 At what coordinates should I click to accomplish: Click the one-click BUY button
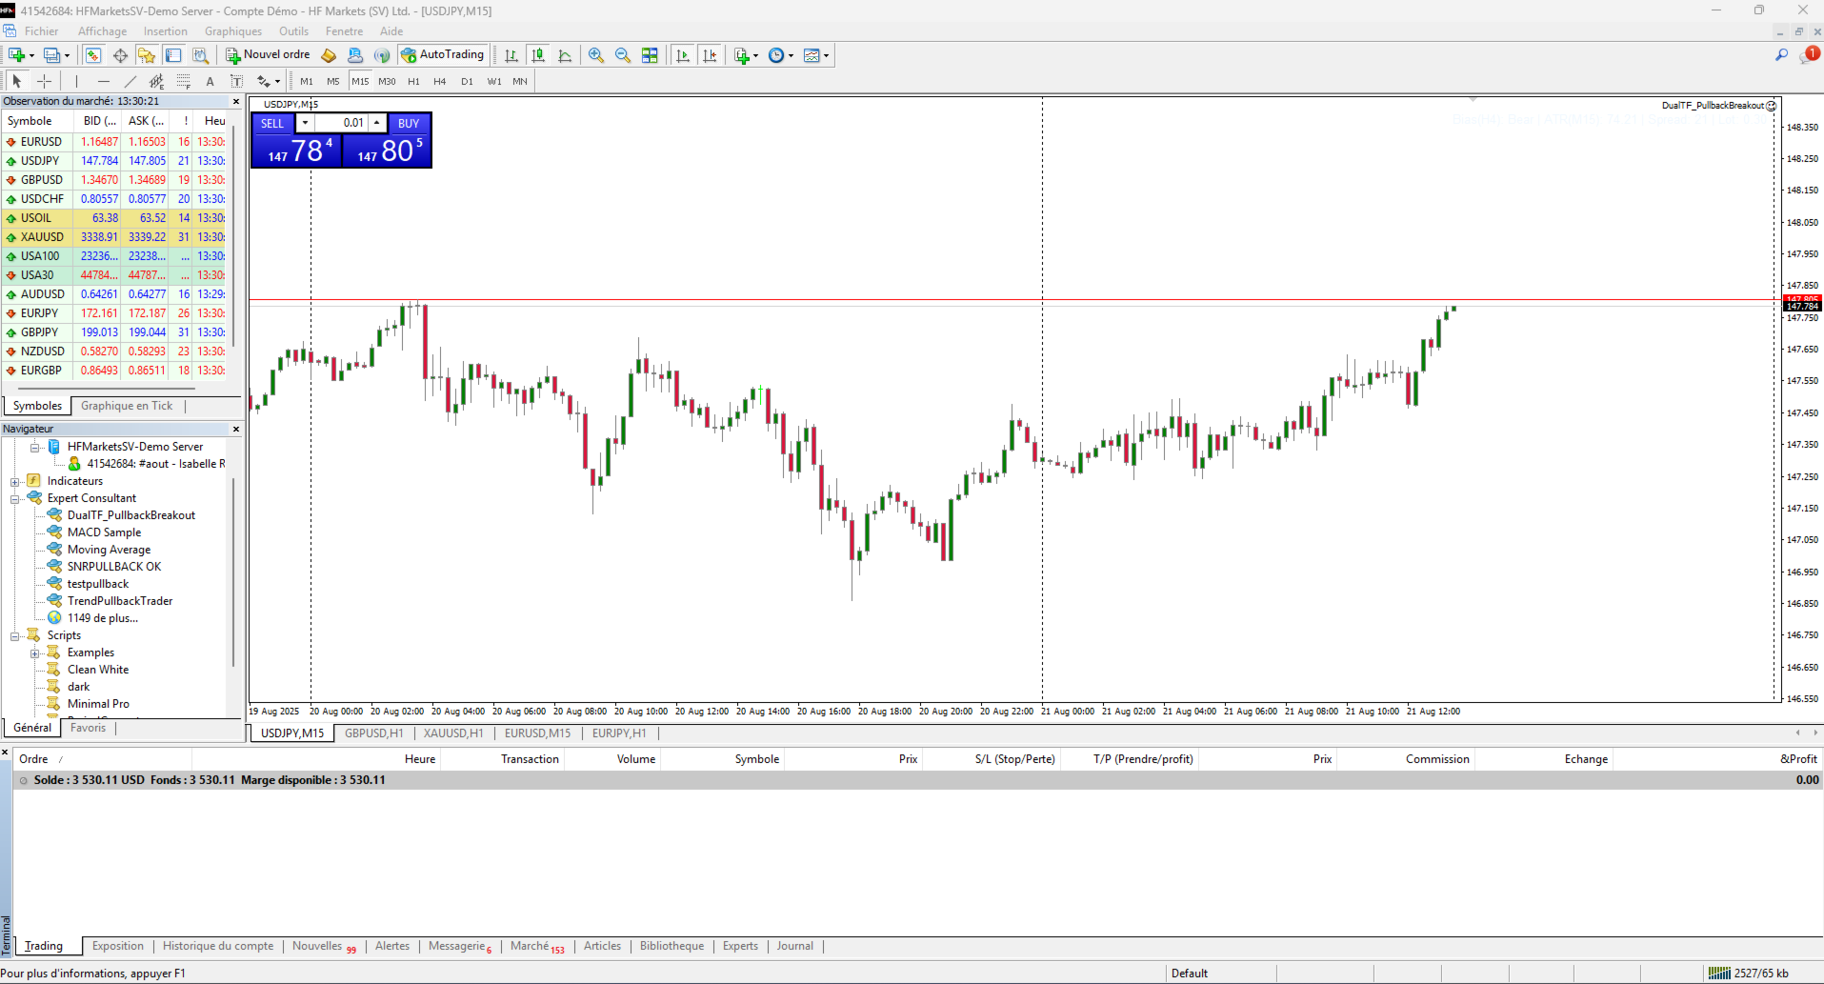point(409,123)
